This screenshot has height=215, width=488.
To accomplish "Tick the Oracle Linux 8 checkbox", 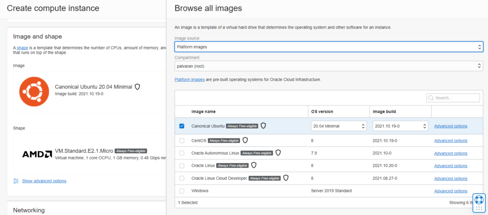I will (182, 166).
